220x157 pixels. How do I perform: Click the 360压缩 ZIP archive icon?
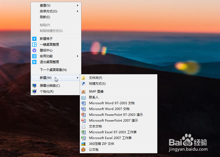click(83, 144)
